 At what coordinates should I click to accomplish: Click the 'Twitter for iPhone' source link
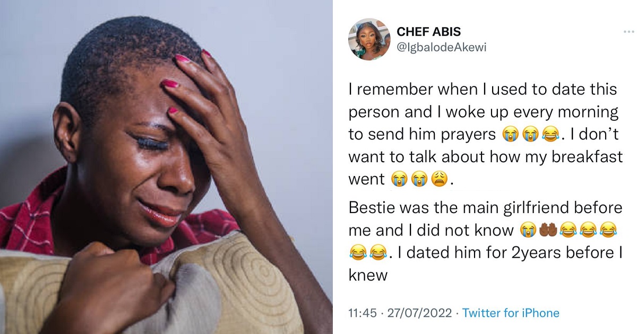click(x=511, y=313)
